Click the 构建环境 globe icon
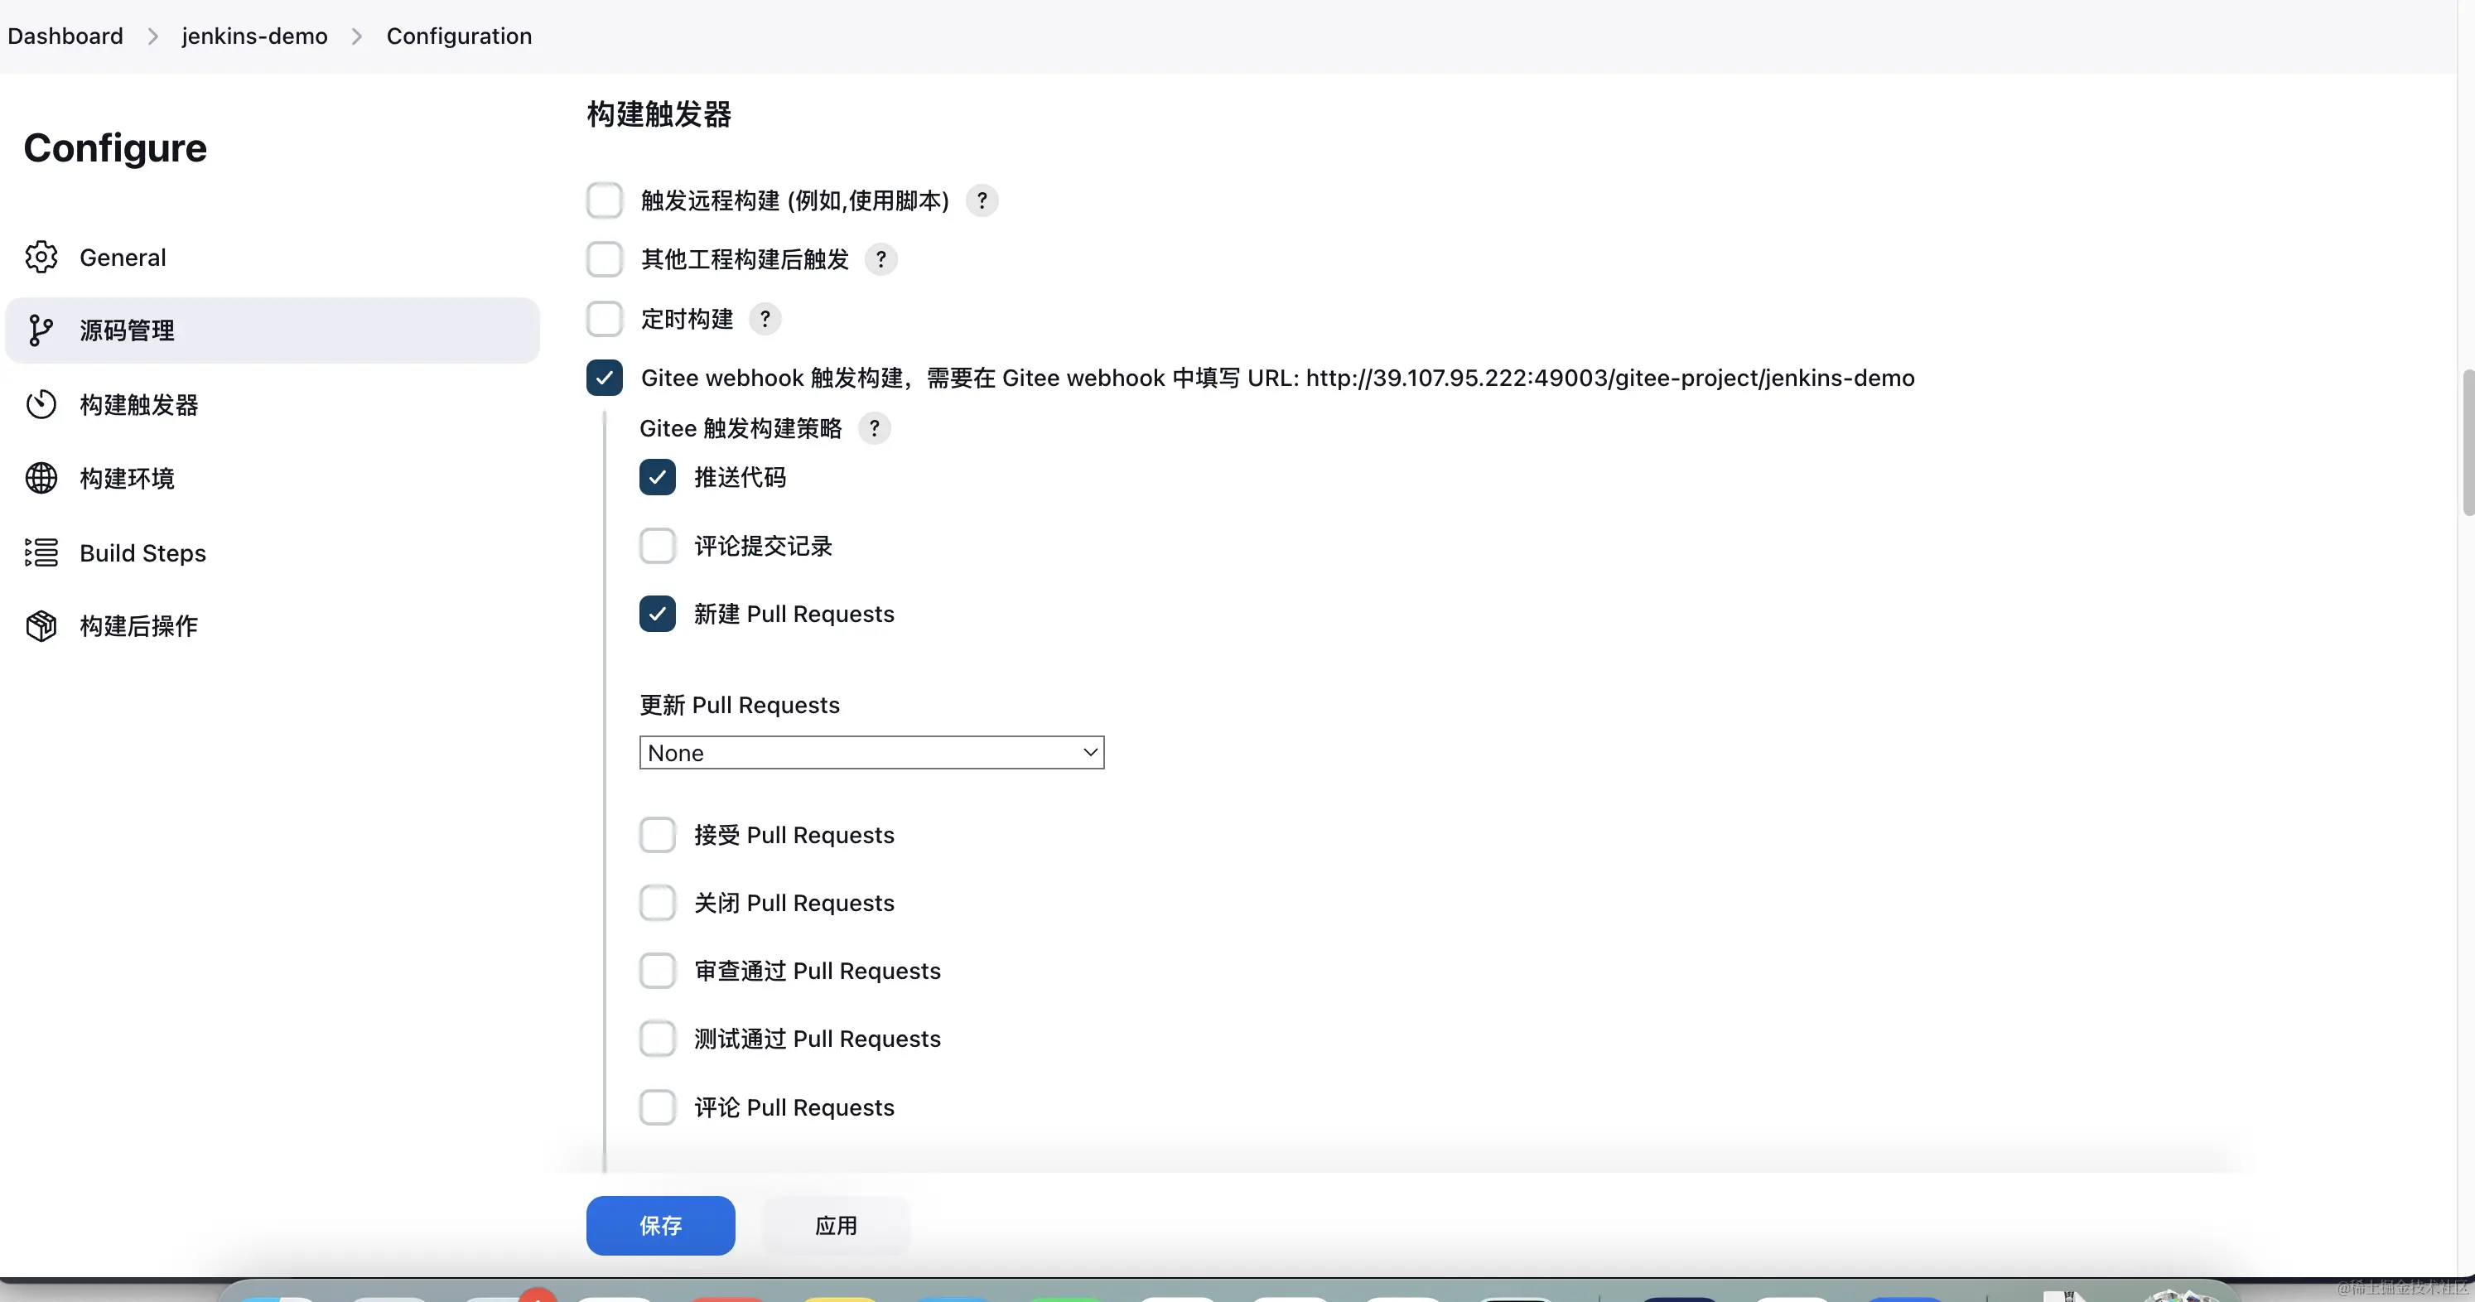 coord(41,479)
